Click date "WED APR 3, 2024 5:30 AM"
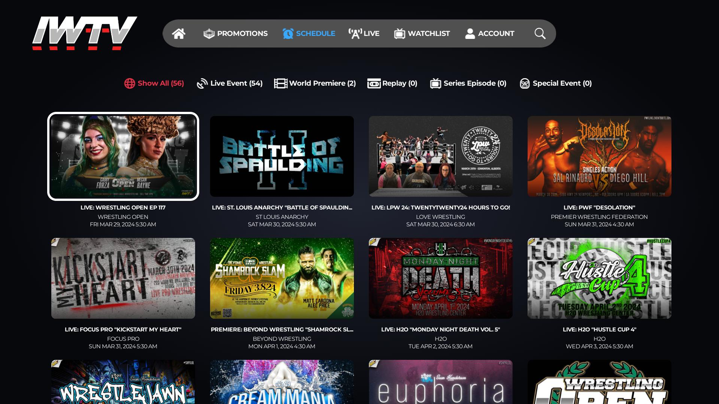719x404 pixels. click(x=600, y=346)
